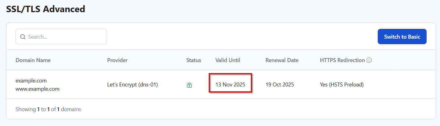Click the HTTPS Redirection column header text

(342, 60)
